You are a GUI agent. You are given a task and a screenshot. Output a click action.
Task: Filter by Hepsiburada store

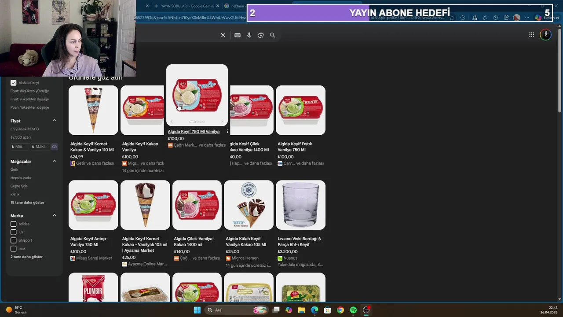[x=21, y=178]
